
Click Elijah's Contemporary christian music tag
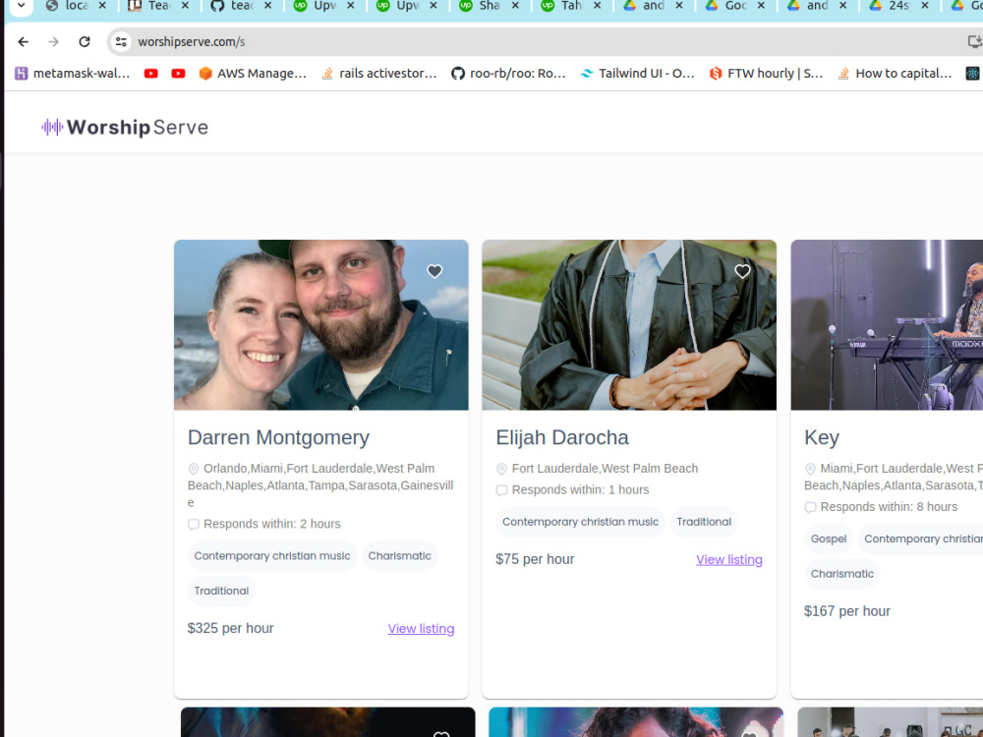581,522
